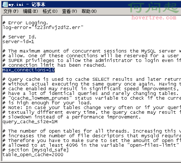Click the 'section [mysqld_safe]' comment line
Viewport: 181px width, 163px height.
(x=35, y=150)
